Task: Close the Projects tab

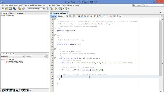Action: click(8, 13)
